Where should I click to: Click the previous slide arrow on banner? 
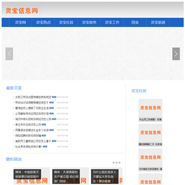click(x=9, y=54)
